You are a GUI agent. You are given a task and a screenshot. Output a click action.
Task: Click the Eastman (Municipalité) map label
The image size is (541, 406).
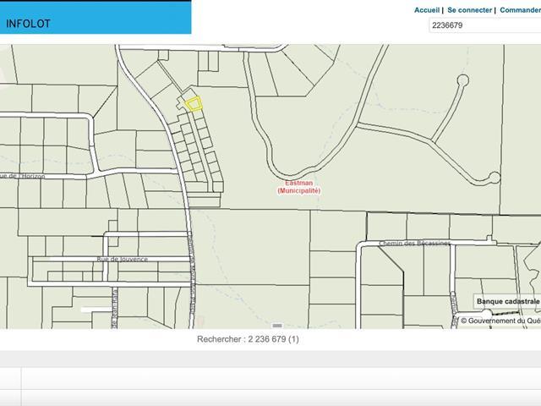[299, 188]
